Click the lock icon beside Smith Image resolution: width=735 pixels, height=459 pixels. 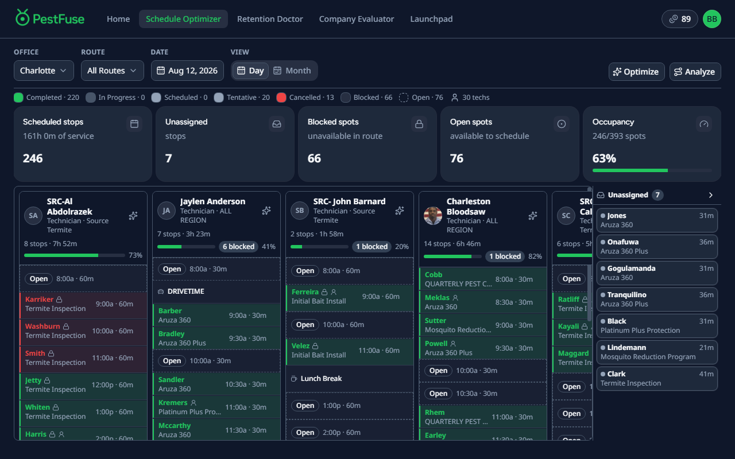pyautogui.click(x=51, y=353)
